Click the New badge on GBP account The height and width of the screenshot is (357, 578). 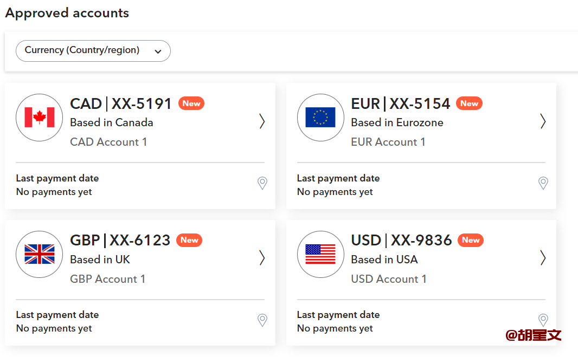pos(189,240)
